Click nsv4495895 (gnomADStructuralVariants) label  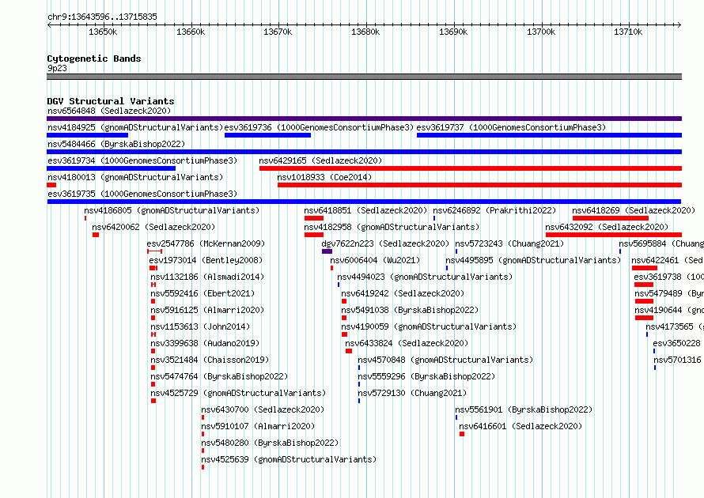tap(533, 260)
